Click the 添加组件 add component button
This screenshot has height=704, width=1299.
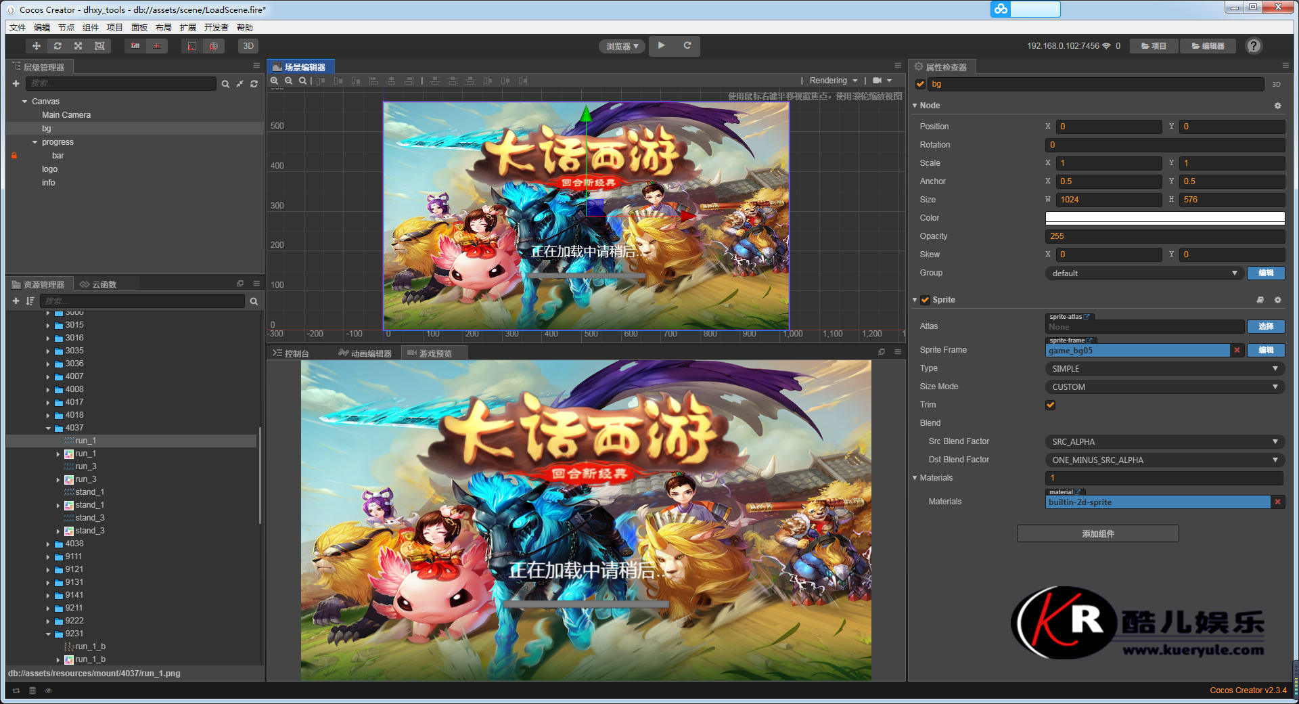1097,533
